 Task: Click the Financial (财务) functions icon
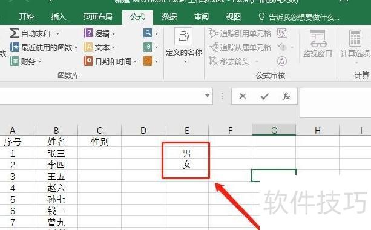pos(14,61)
